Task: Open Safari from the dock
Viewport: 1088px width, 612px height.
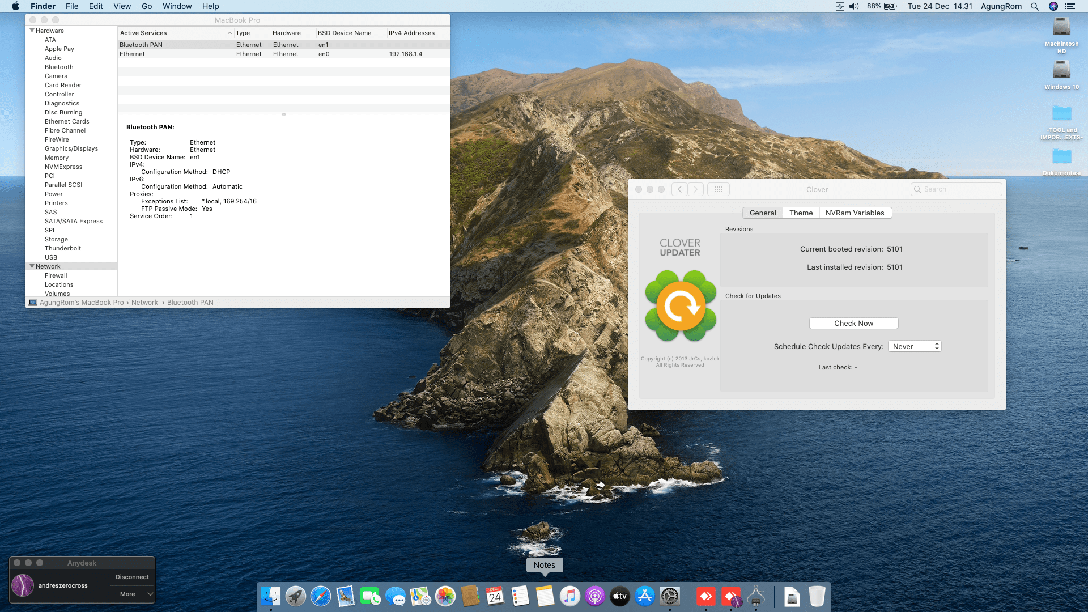Action: pyautogui.click(x=321, y=596)
